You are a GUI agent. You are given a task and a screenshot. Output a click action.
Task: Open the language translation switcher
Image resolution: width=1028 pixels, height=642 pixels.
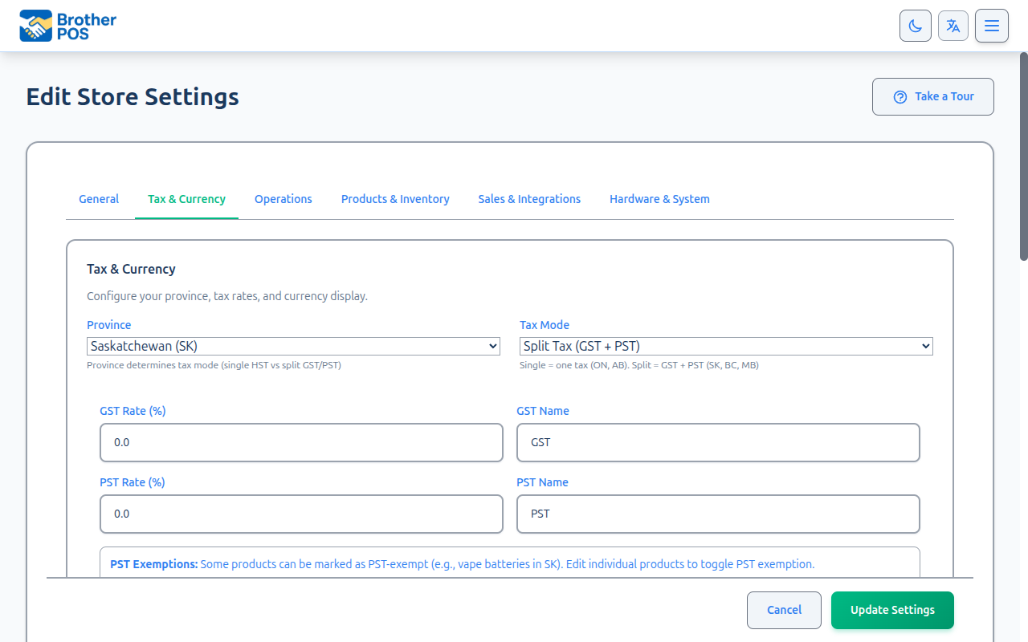[x=953, y=26]
